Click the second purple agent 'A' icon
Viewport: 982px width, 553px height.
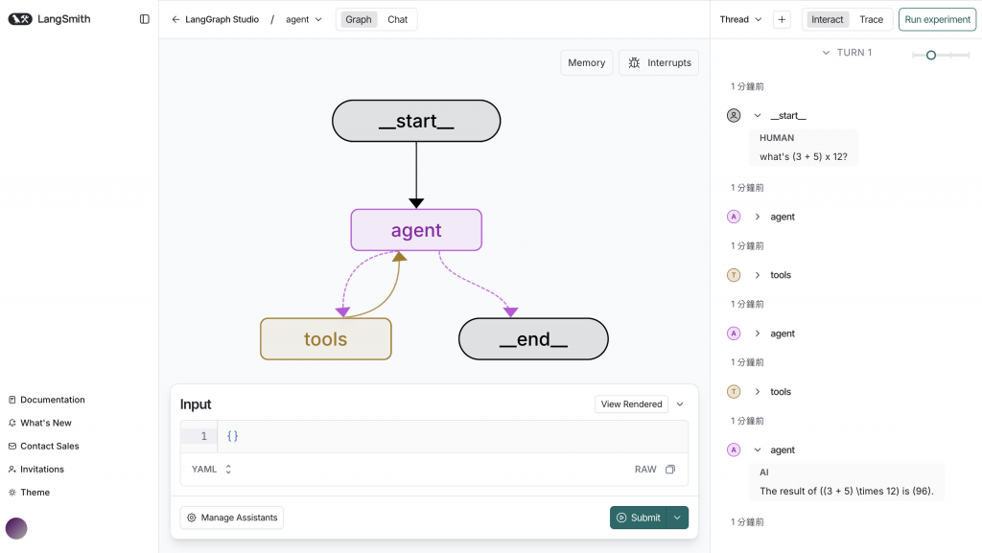click(x=734, y=334)
